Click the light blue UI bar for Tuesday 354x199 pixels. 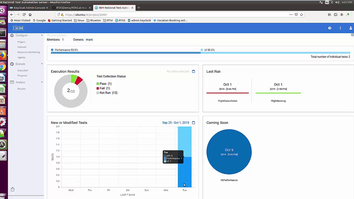point(184,142)
